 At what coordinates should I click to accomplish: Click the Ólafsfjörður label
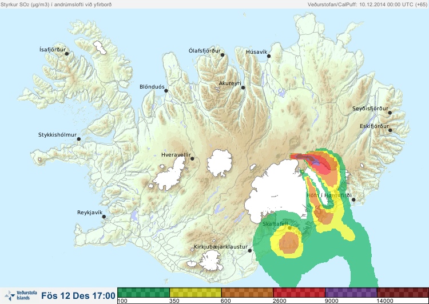coord(205,51)
